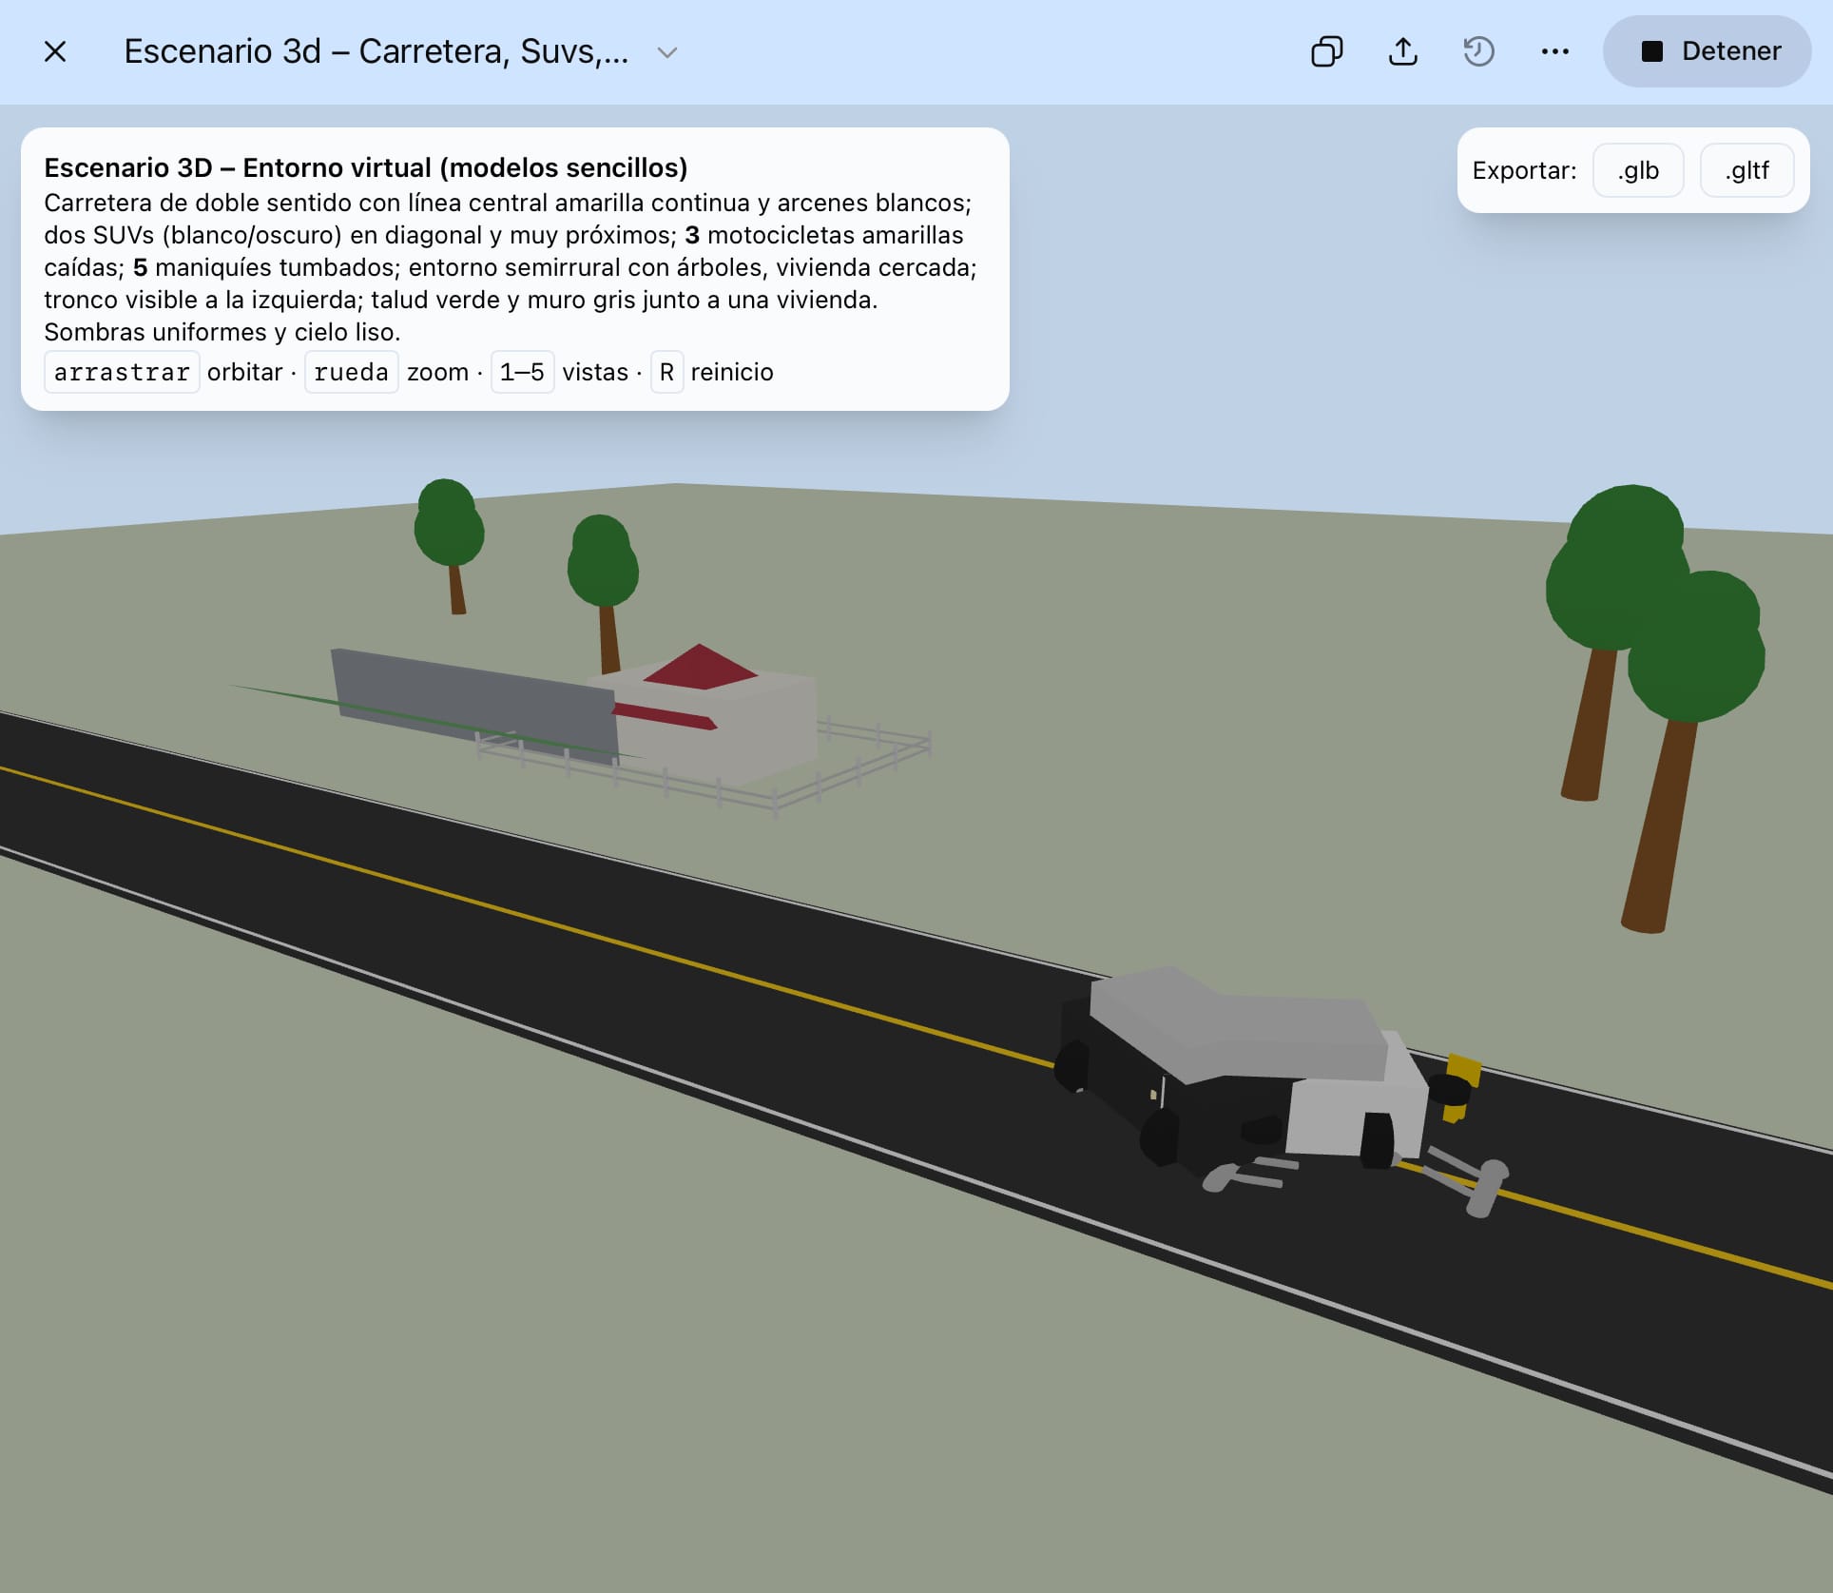Click the 'R' reset key hint

[x=666, y=372]
